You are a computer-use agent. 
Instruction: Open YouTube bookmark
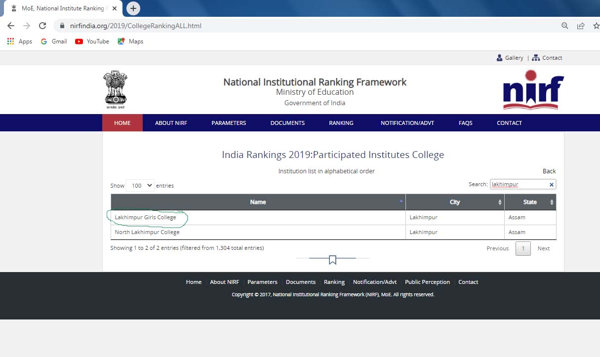92,41
